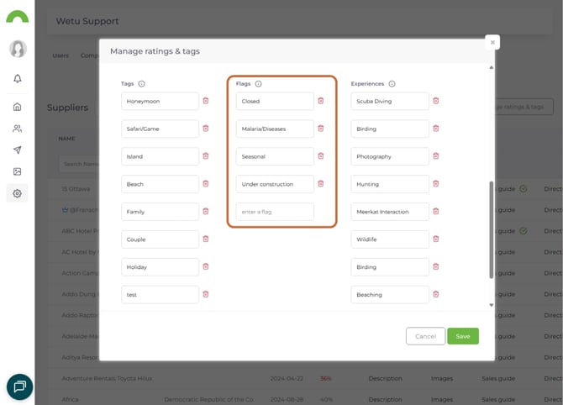
Task: Show info about Tags
Action: click(x=142, y=84)
